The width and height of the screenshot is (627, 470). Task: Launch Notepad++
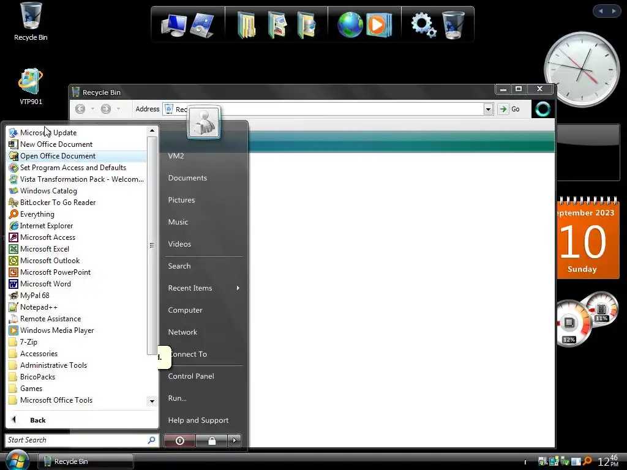coord(77,307)
